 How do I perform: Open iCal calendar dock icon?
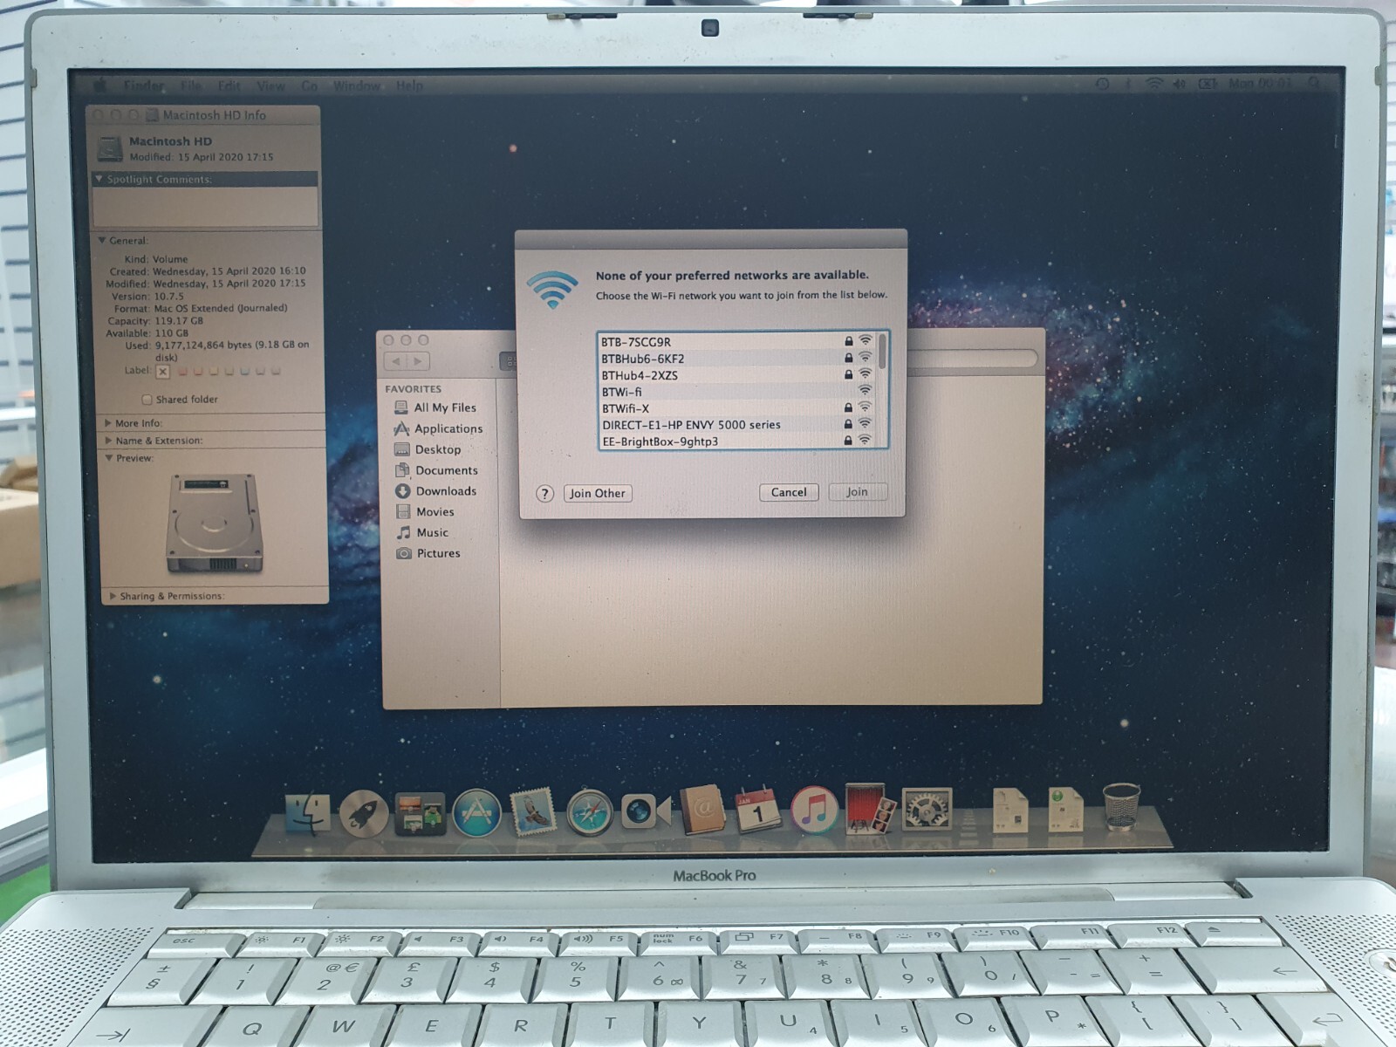click(758, 811)
